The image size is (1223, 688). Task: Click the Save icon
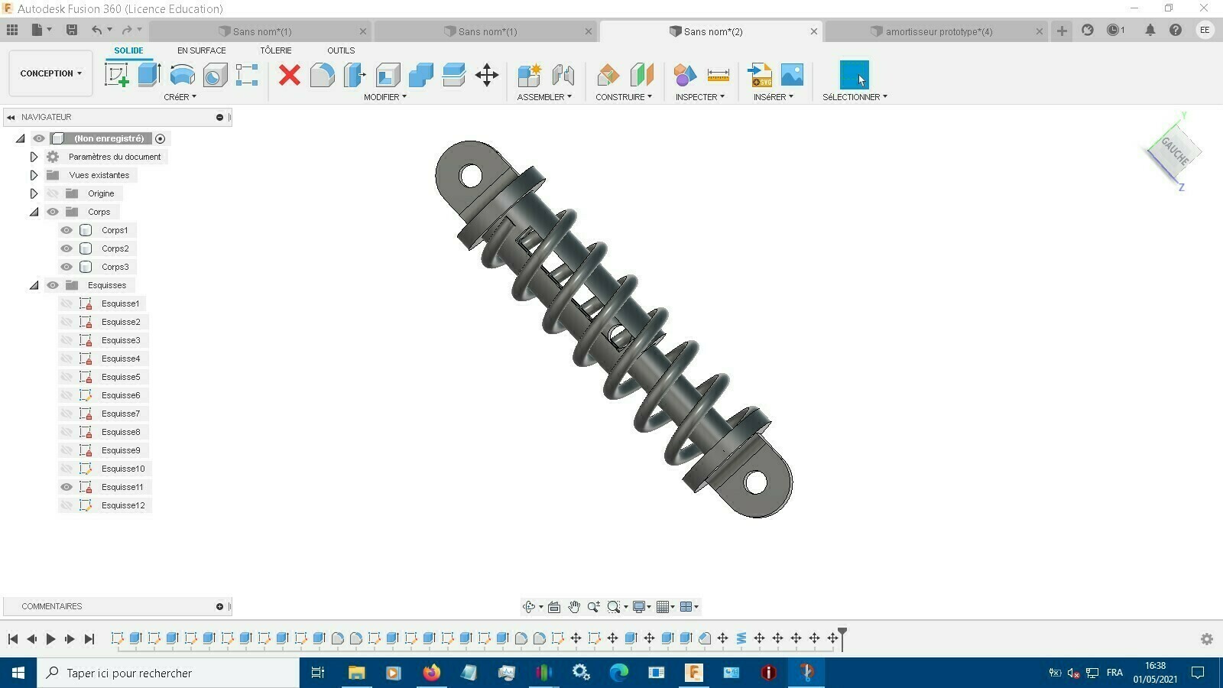click(x=72, y=30)
